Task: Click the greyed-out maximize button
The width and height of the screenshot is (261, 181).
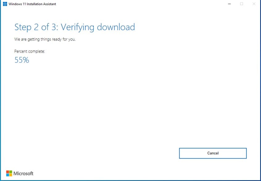Action: tap(242, 4)
